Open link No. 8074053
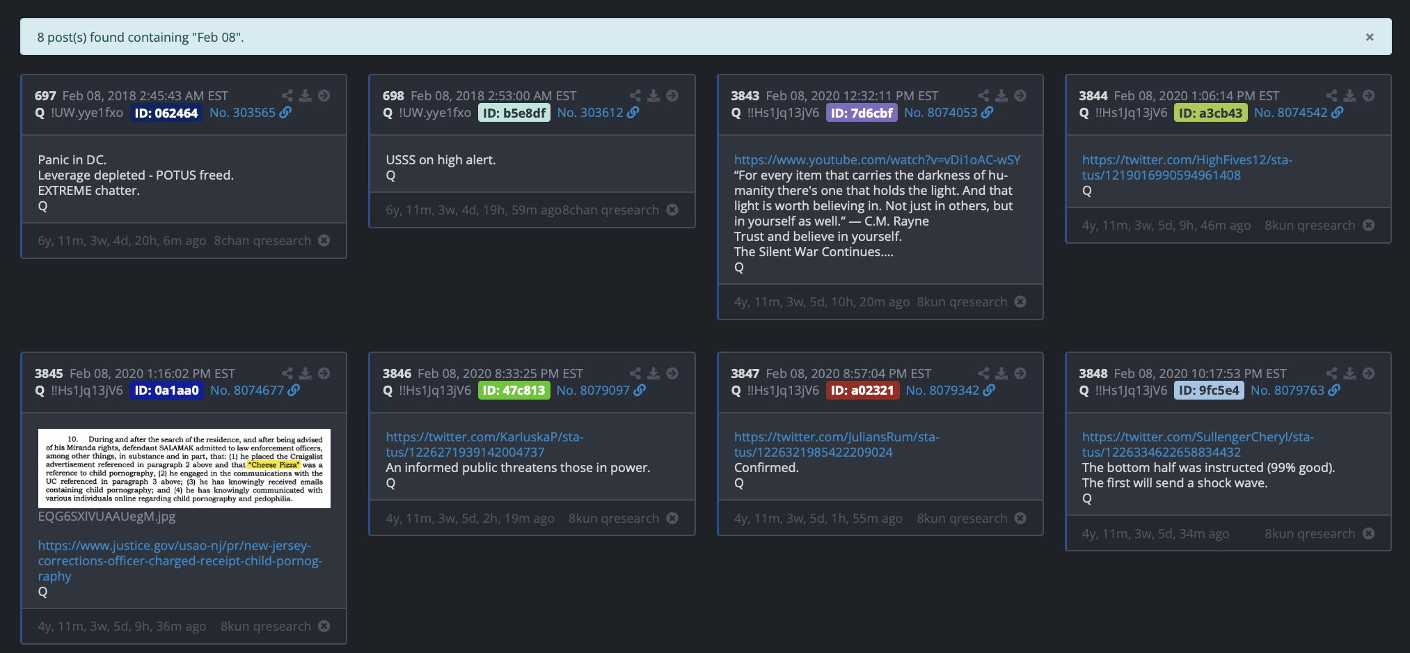Viewport: 1410px width, 653px height. click(949, 113)
